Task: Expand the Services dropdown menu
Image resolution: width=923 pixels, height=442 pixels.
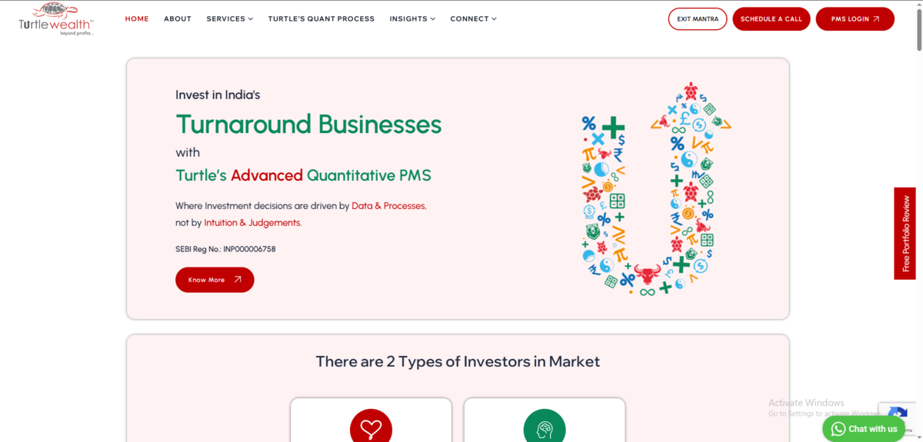Action: click(229, 18)
